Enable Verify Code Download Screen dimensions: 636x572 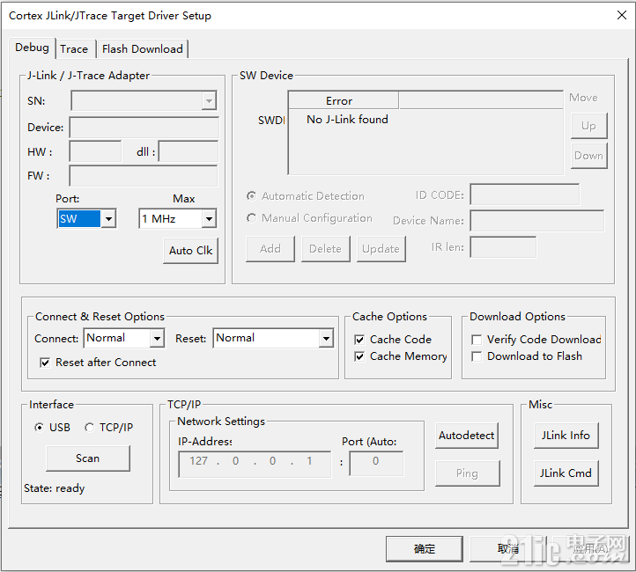[477, 340]
